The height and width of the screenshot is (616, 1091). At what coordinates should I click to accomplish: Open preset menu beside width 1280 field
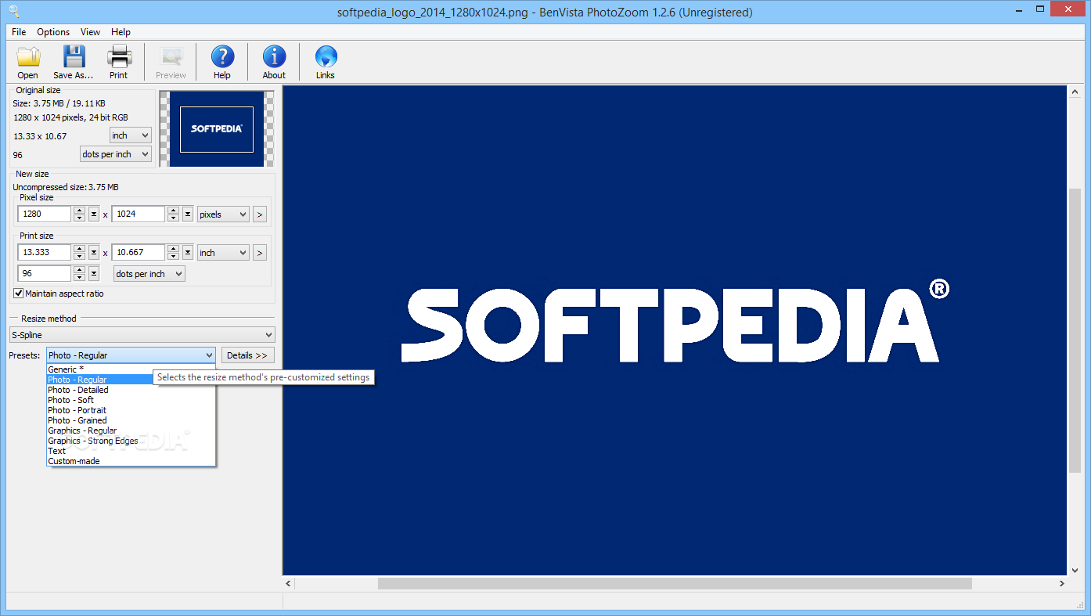point(94,214)
